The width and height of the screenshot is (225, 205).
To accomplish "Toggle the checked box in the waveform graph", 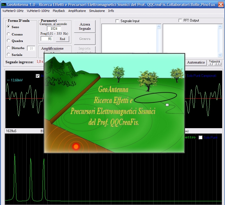I will pos(38,76).
